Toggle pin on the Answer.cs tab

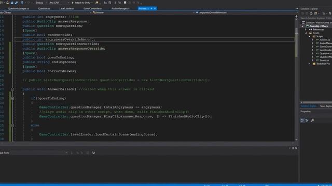click(x=151, y=9)
